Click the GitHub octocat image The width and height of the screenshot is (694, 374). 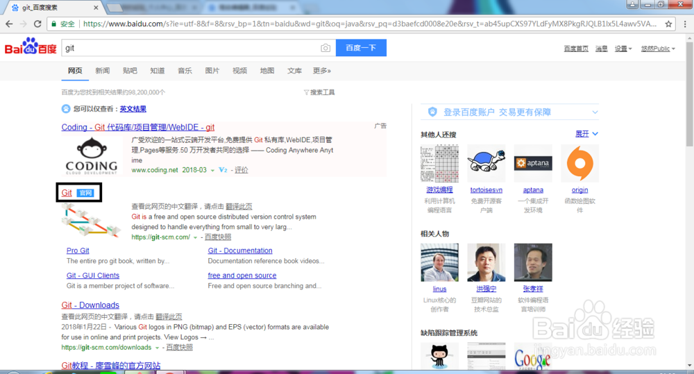pos(439,356)
